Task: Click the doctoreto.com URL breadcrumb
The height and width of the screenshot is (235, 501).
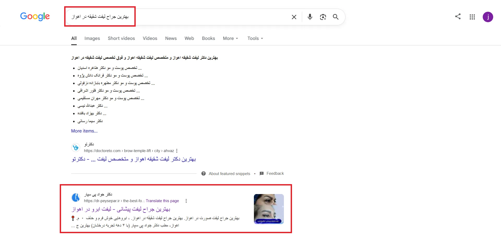Action: pyautogui.click(x=129, y=151)
